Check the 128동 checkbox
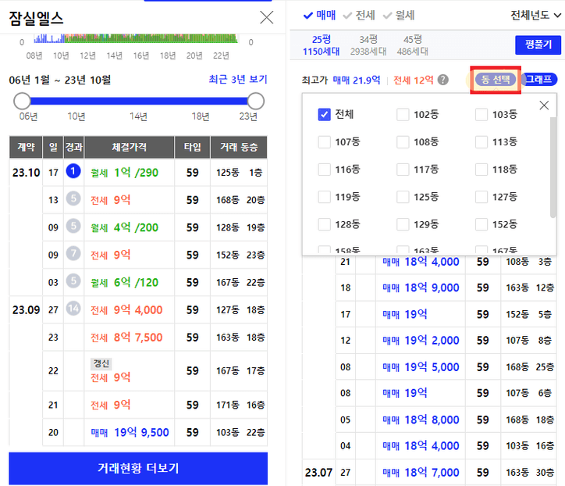The image size is (565, 486). (x=325, y=224)
